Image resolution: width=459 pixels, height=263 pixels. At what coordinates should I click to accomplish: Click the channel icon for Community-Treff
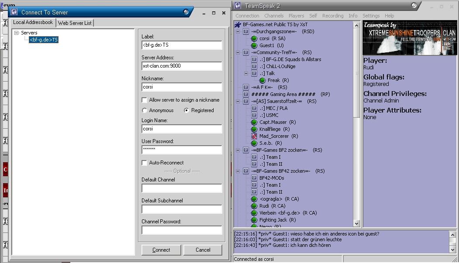pyautogui.click(x=246, y=53)
